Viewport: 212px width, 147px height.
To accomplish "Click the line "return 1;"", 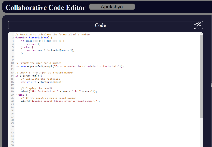I will tap(34, 44).
